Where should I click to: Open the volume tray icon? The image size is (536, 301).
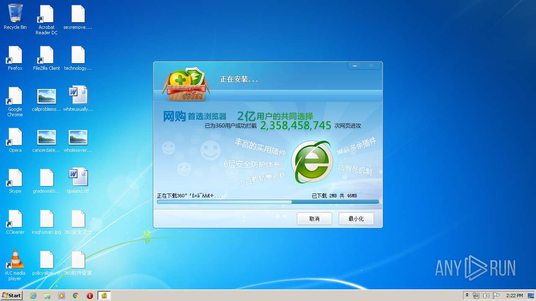pos(486,296)
